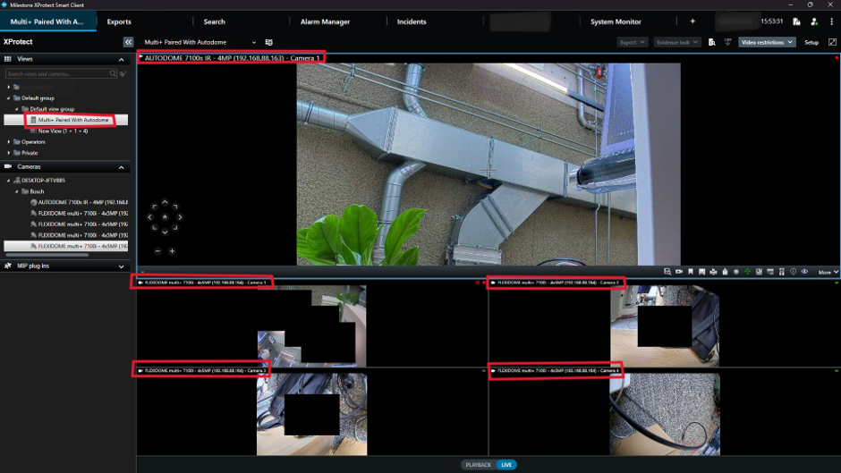Open Evidence lock dropdown
Image resolution: width=841 pixels, height=473 pixels.
pos(677,42)
